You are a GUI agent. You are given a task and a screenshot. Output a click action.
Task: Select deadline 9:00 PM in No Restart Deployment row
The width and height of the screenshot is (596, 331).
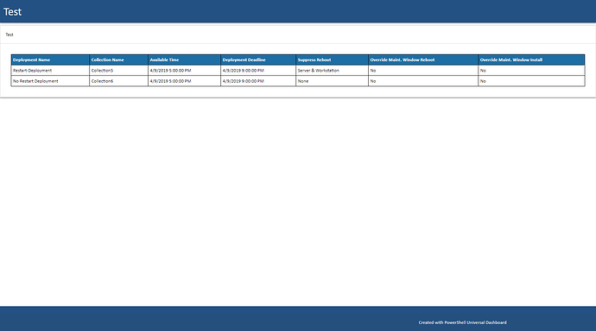click(258, 81)
